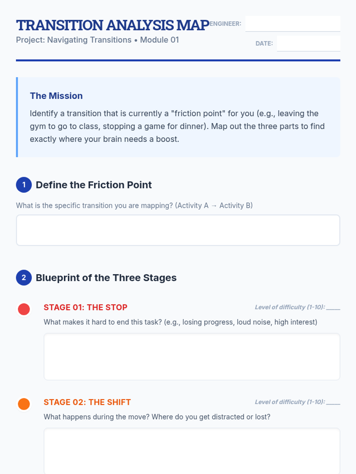Viewport: 356px width, 474px height.
Task: Click the red Stage 01 dot icon
Action: coord(24,309)
